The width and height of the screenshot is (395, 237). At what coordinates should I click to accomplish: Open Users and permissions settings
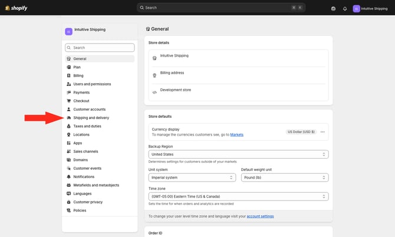100,84
